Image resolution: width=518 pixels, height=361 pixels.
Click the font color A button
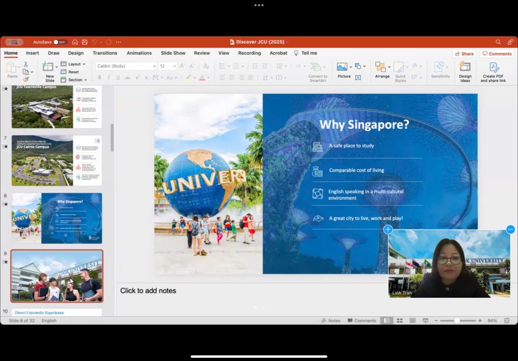coord(202,77)
